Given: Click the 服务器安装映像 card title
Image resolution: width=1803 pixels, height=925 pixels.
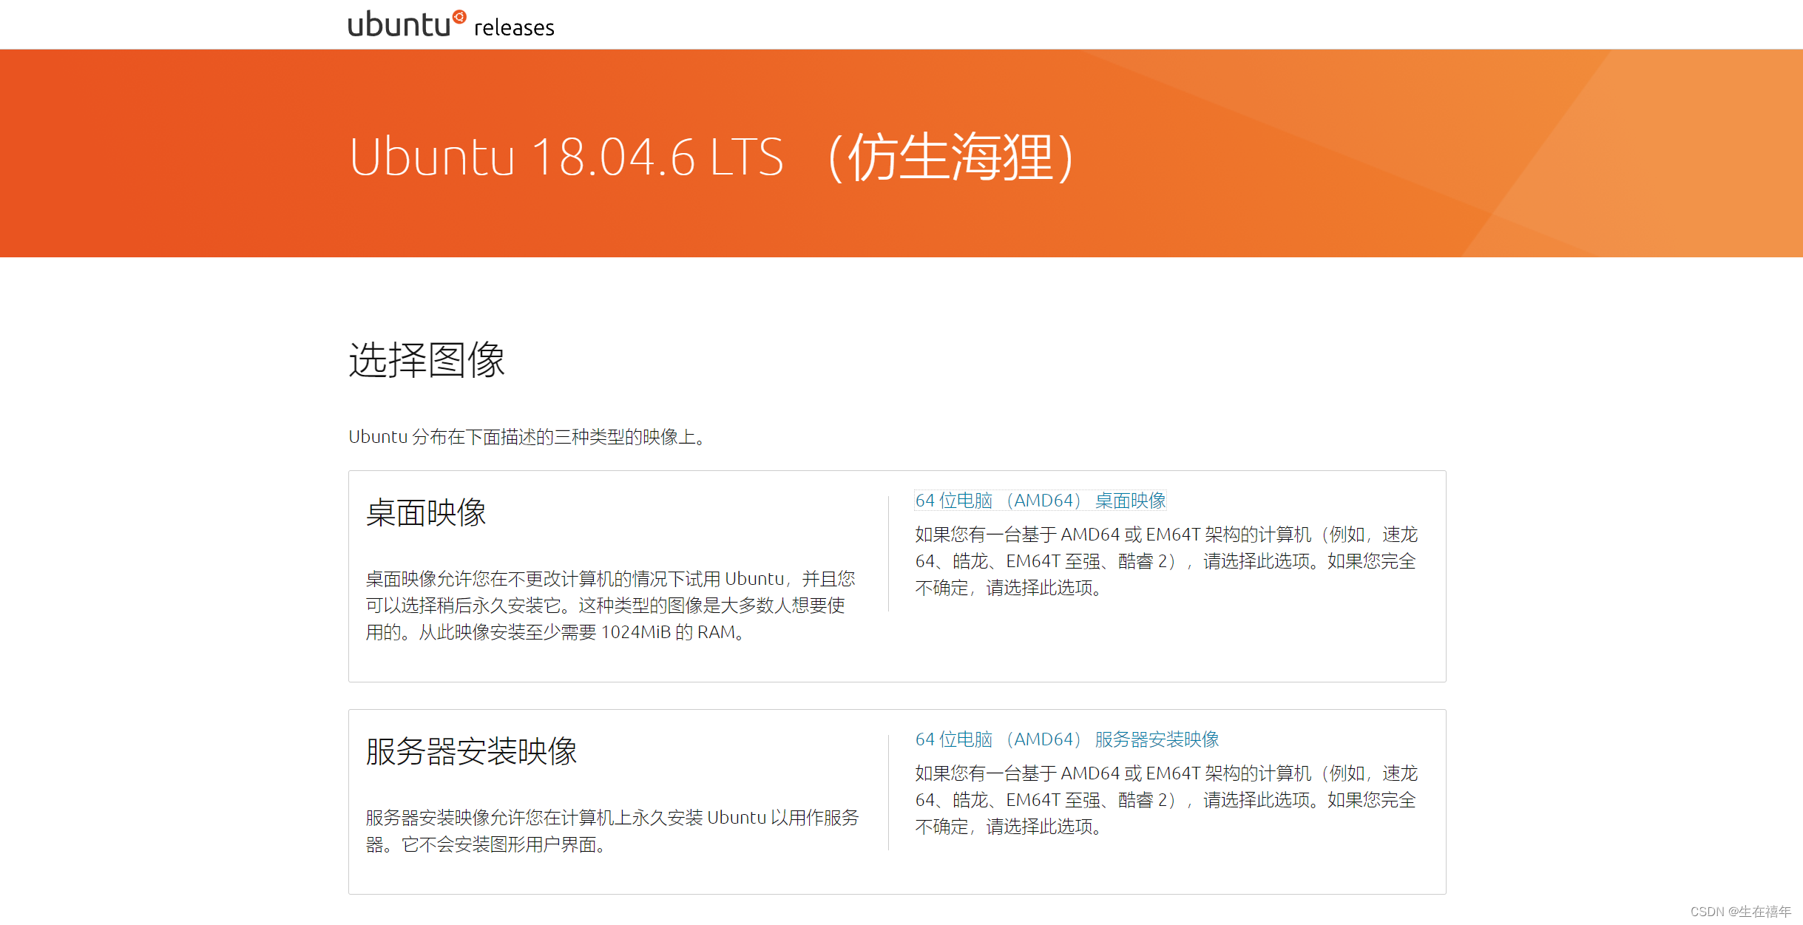Looking at the screenshot, I should [472, 752].
